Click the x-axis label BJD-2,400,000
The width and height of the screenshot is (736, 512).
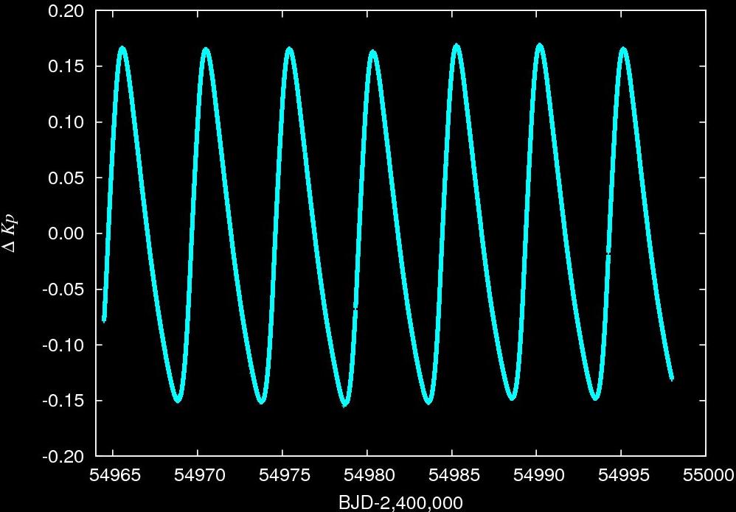(x=400, y=502)
